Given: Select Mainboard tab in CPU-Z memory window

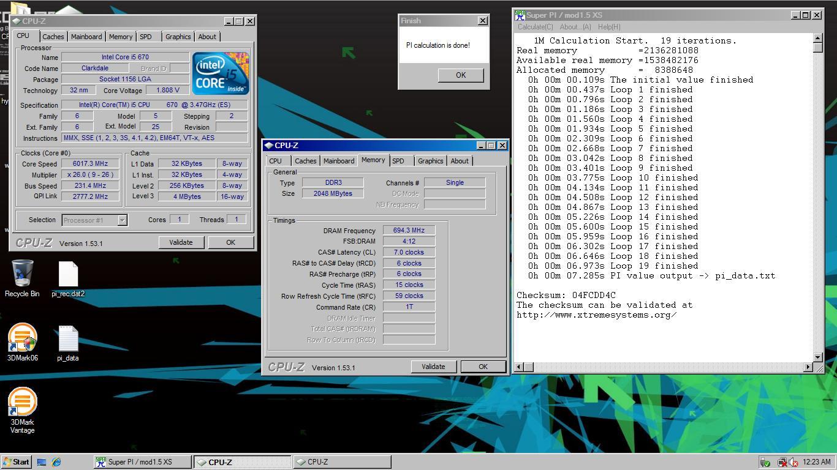Looking at the screenshot, I should 339,161.
